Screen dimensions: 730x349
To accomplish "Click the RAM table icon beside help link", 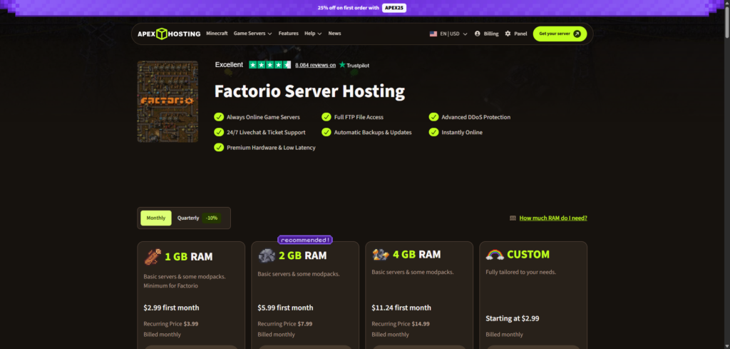I will point(513,218).
